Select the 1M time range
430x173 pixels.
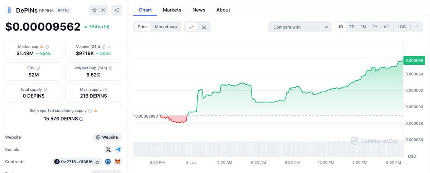tap(363, 27)
